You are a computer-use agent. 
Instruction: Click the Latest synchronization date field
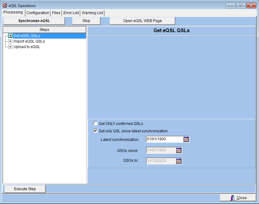[164, 139]
